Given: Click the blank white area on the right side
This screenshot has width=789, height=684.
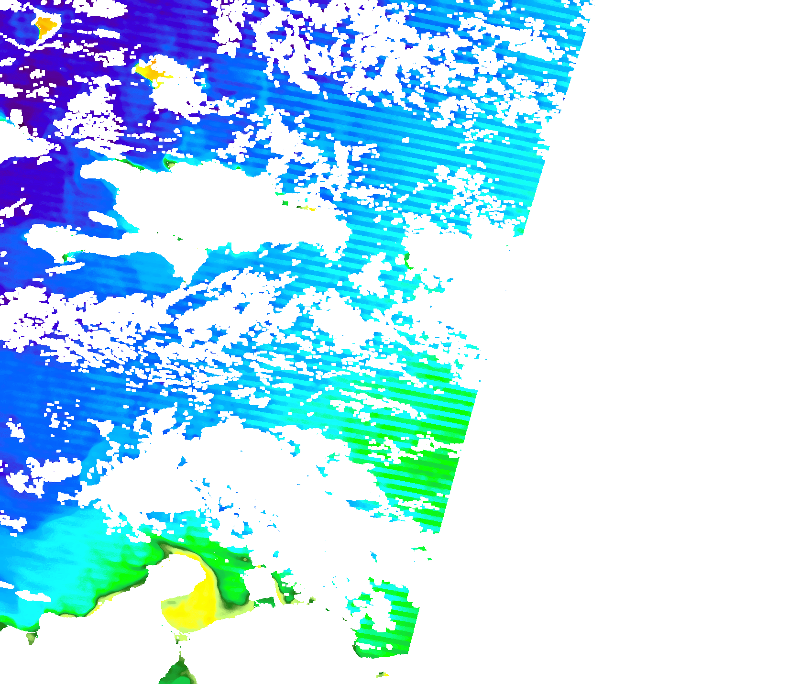Looking at the screenshot, I should (x=646, y=383).
